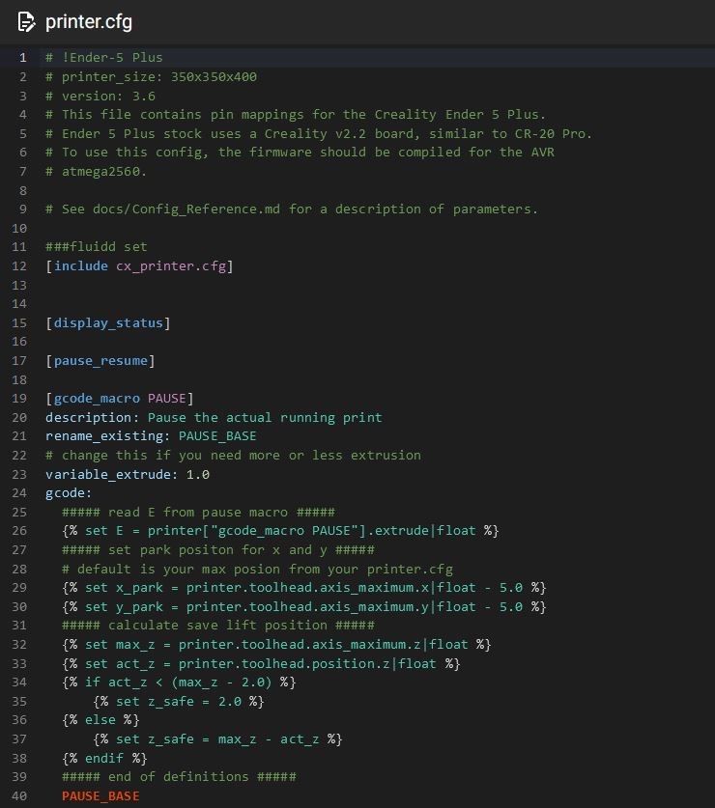Click the 'set x_park' line
This screenshot has width=715, height=808.
303,588
